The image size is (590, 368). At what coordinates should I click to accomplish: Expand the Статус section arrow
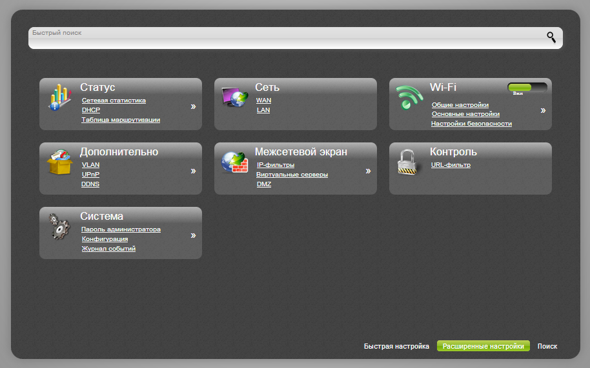tap(193, 107)
